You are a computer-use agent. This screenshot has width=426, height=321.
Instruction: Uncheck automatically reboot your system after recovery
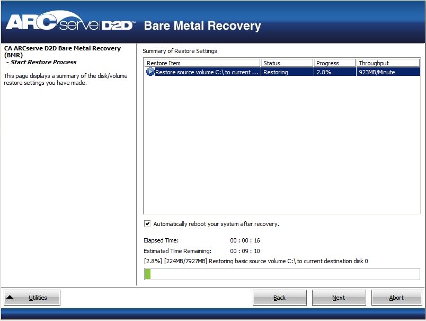pos(147,224)
